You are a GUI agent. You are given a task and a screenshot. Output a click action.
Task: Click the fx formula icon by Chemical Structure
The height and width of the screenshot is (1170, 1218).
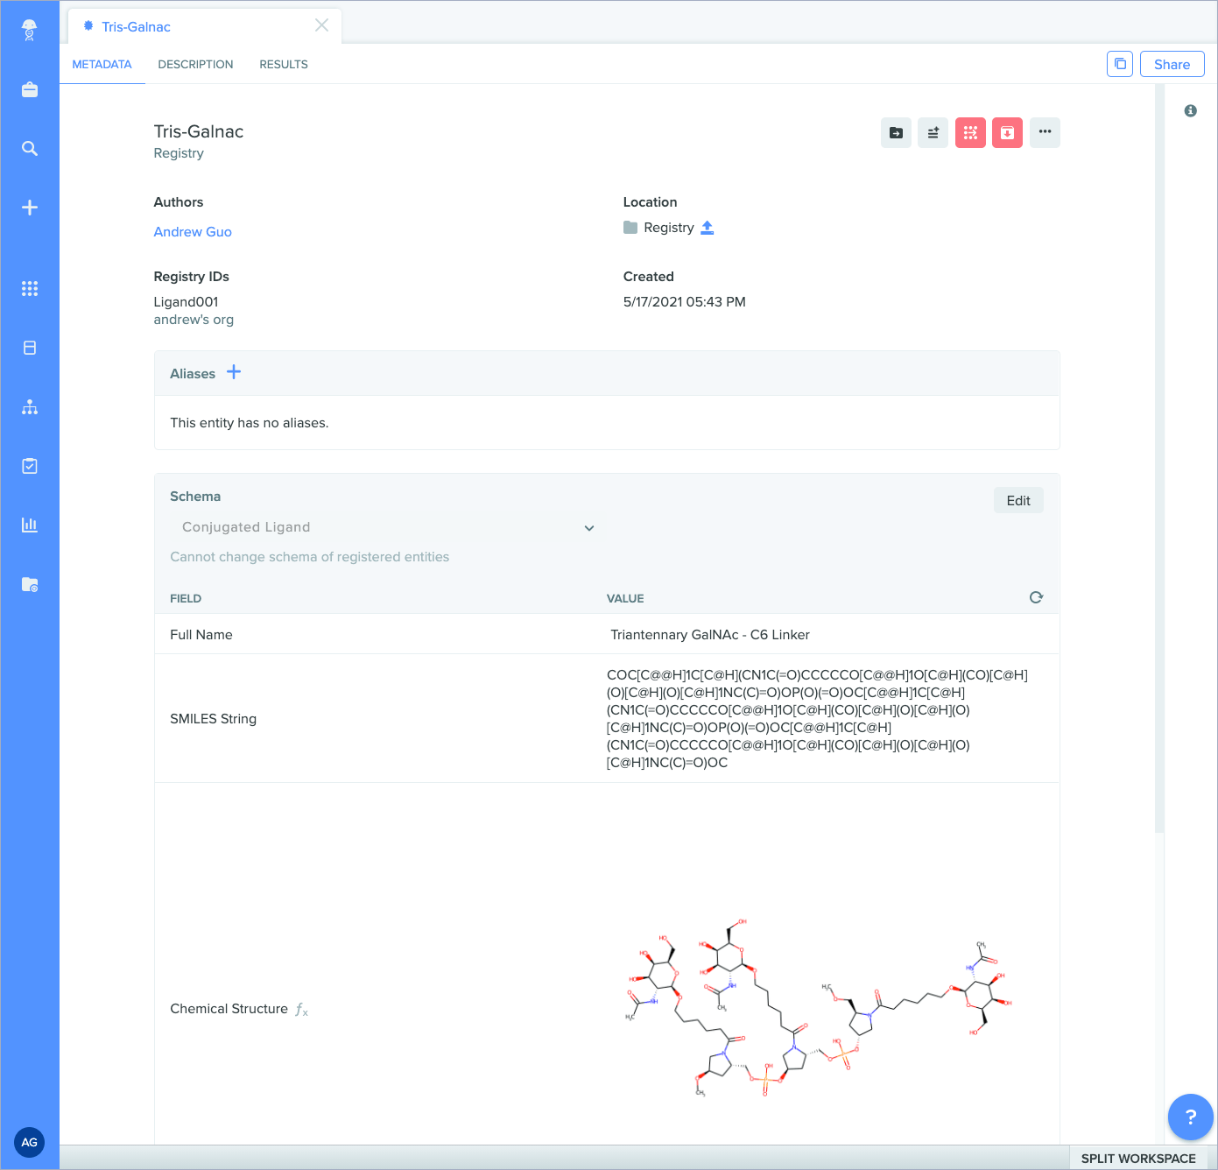(301, 1010)
